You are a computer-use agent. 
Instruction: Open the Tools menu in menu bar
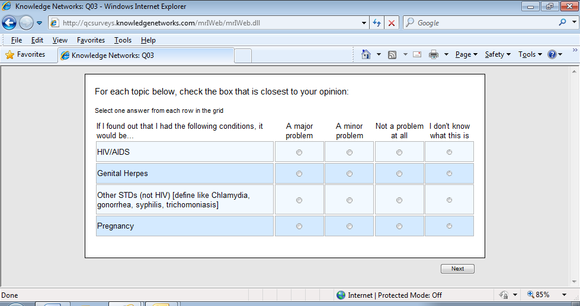click(x=123, y=40)
